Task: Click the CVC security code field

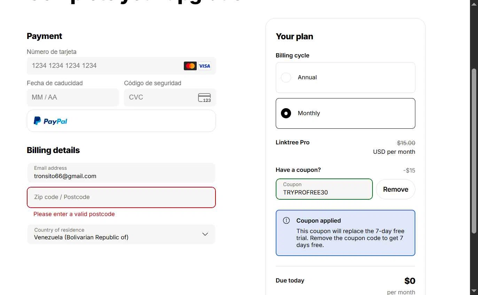Action: point(160,97)
